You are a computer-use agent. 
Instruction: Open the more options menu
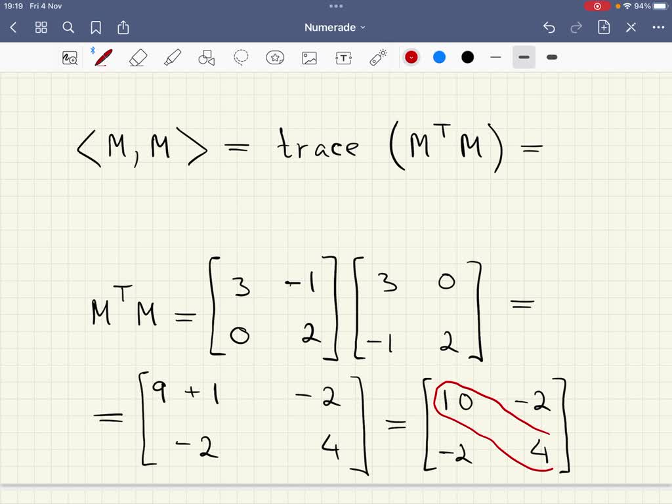[x=658, y=27]
